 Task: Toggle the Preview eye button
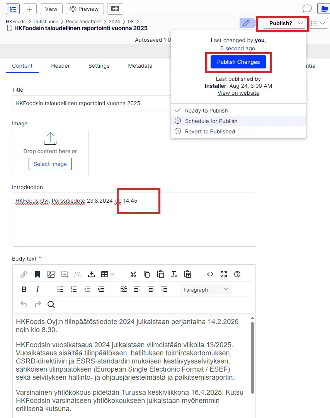click(85, 9)
